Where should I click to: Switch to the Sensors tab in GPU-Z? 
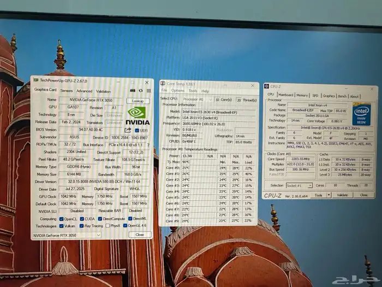[x=66, y=91]
